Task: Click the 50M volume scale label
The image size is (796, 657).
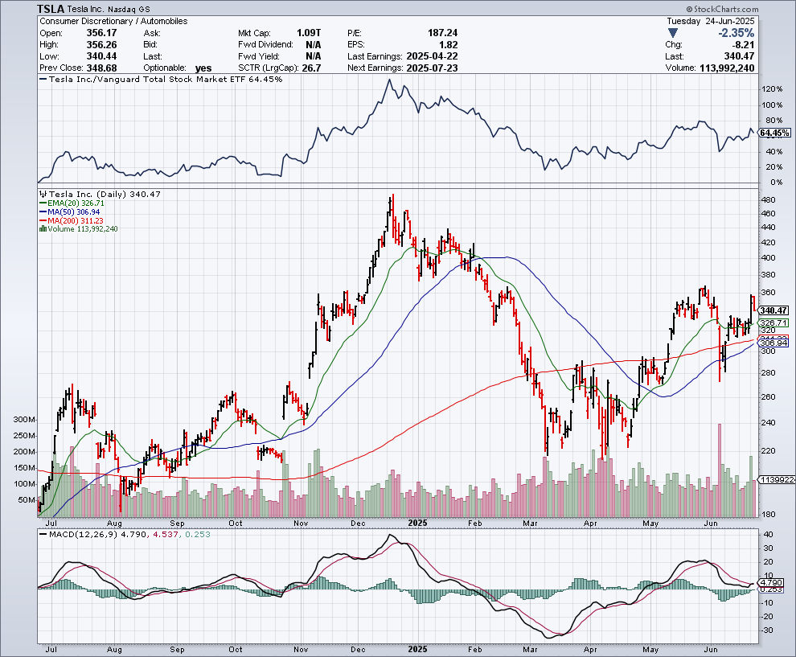Action: click(27, 500)
